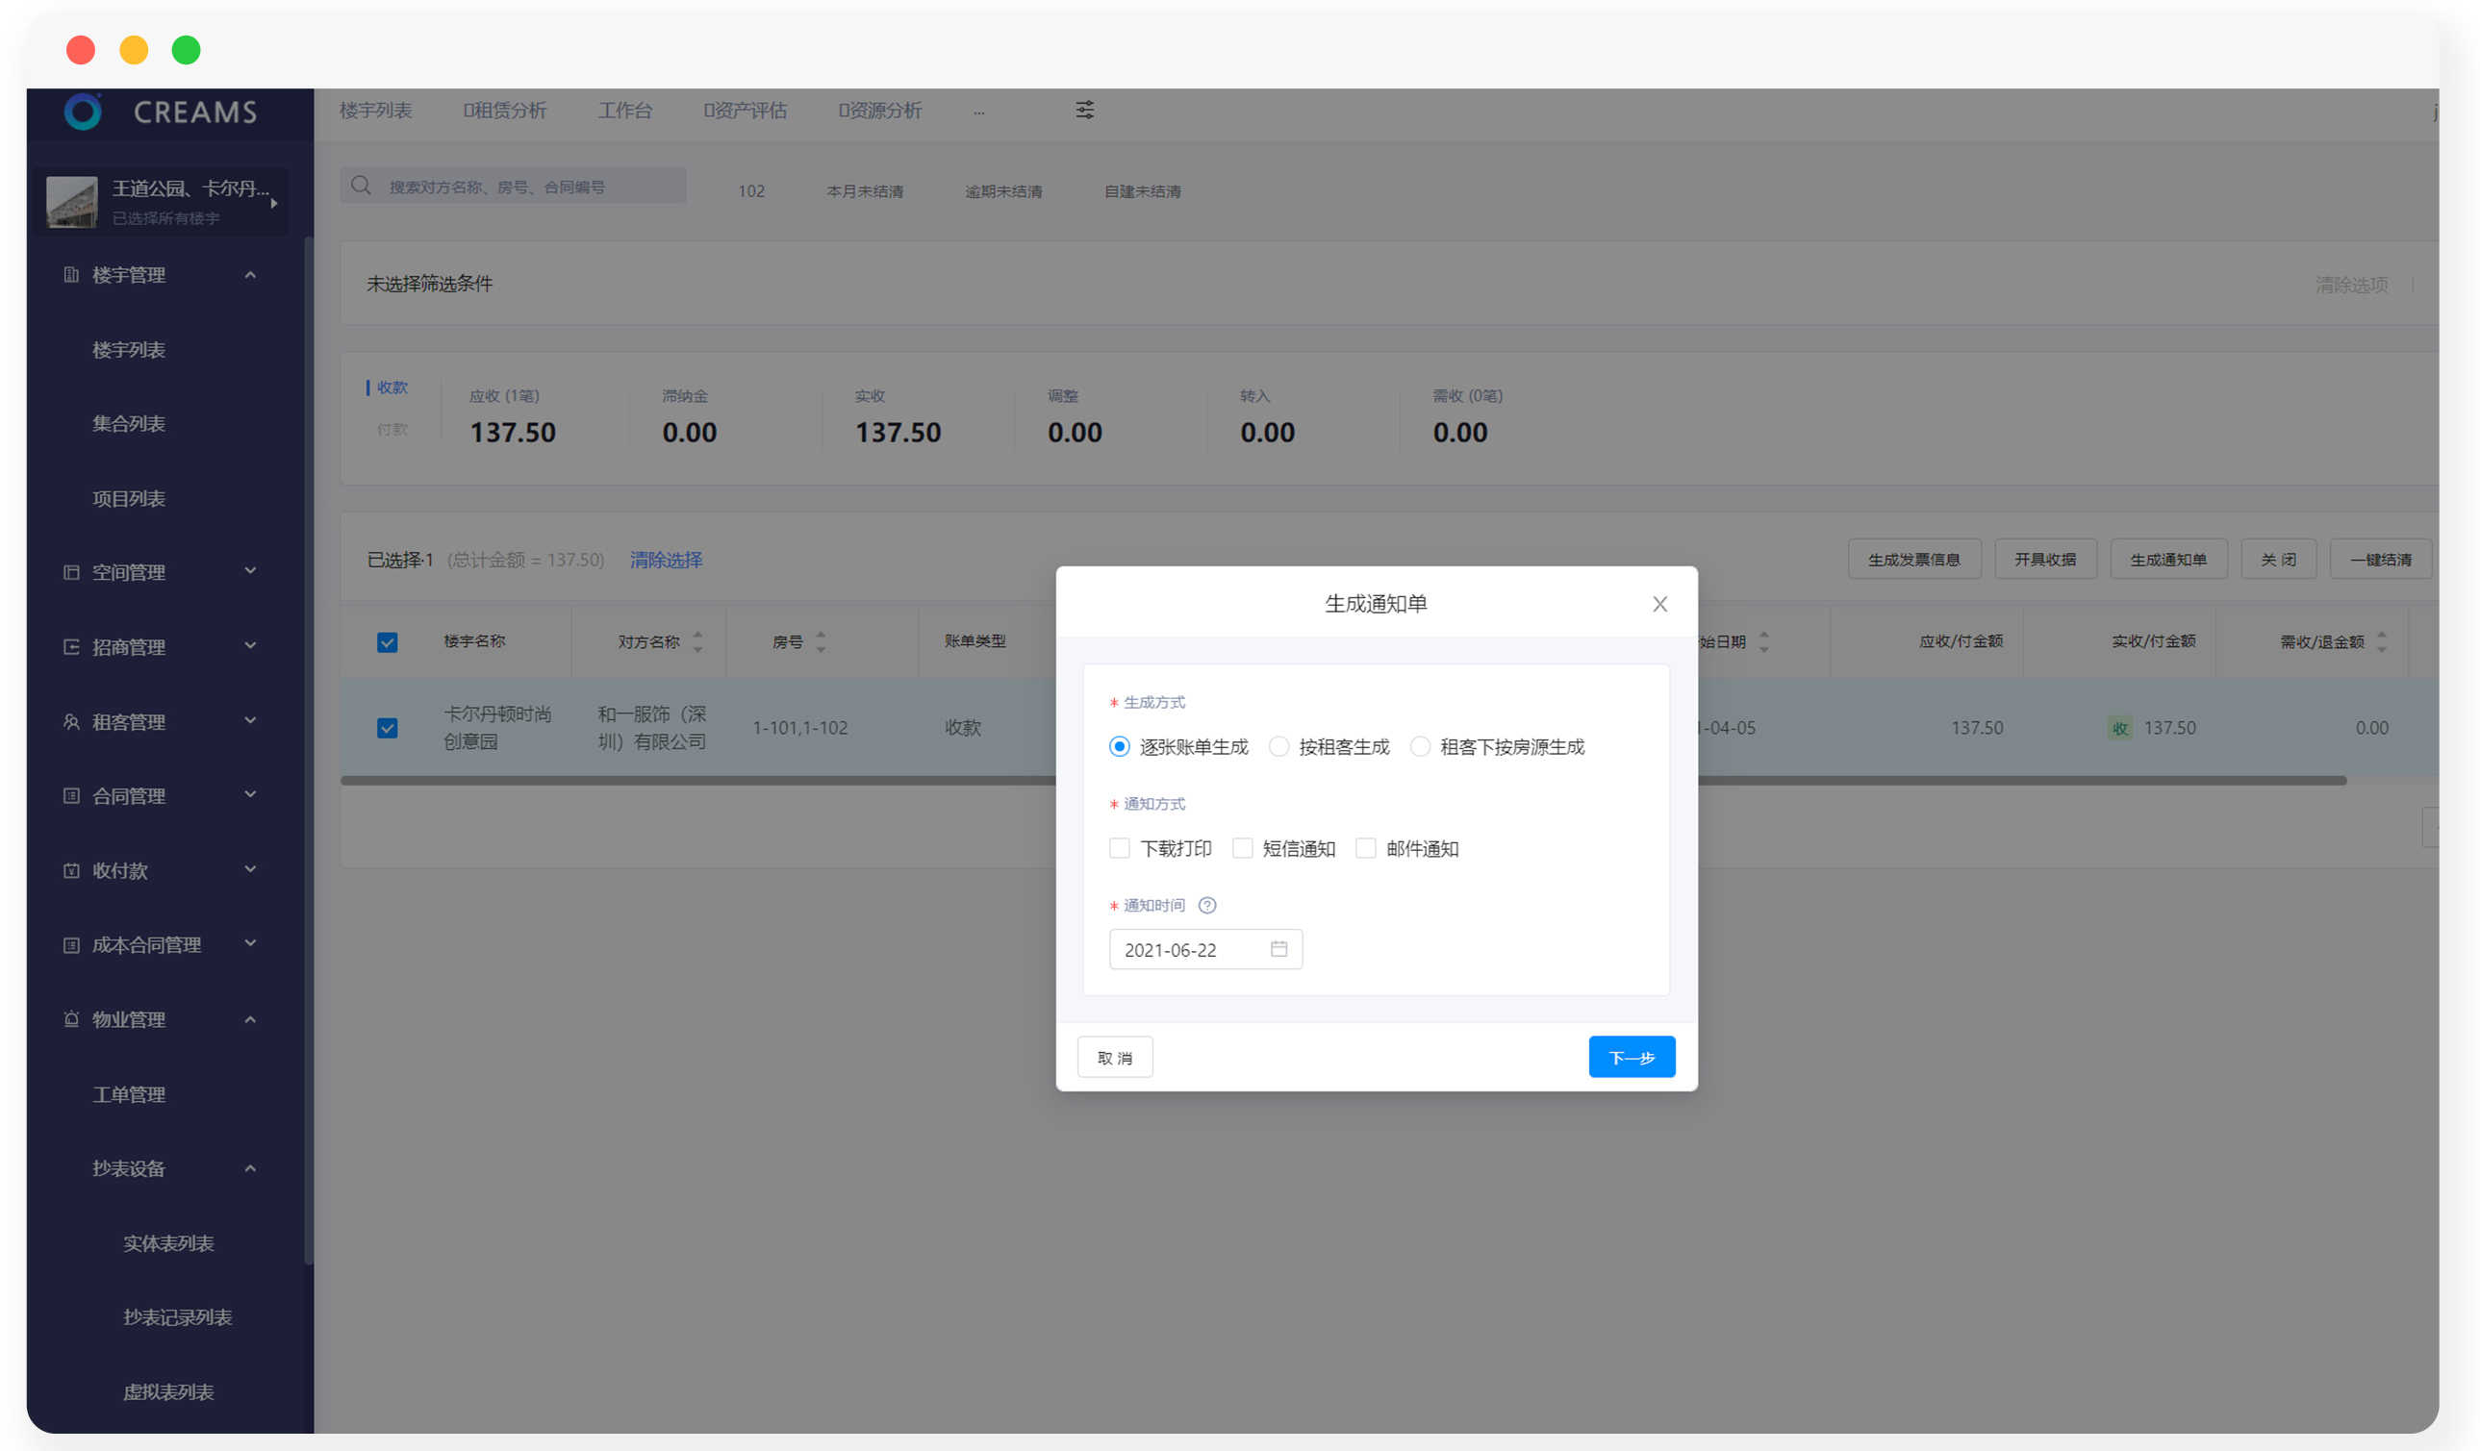Viewport: 2480px width, 1451px height.
Task: Open the 王道公园、卡尔丹 project selector arrow
Action: tap(273, 203)
